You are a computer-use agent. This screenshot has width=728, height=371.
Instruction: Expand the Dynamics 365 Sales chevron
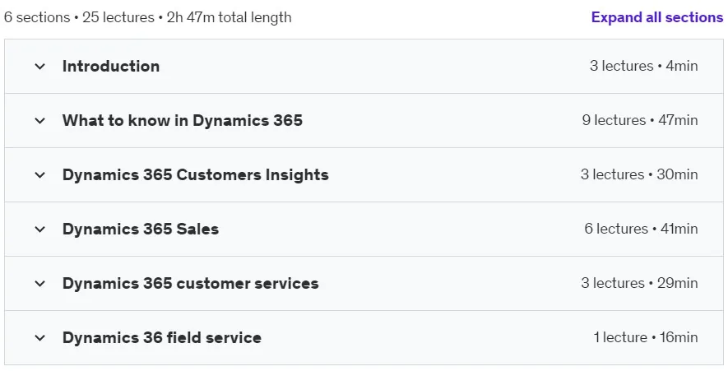(40, 230)
